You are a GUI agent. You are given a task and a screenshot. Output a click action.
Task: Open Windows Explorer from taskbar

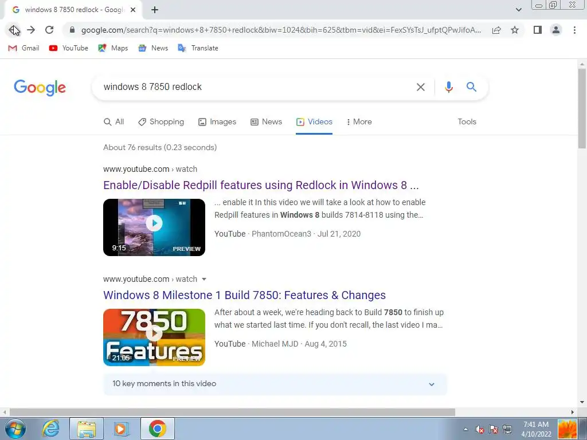click(87, 429)
